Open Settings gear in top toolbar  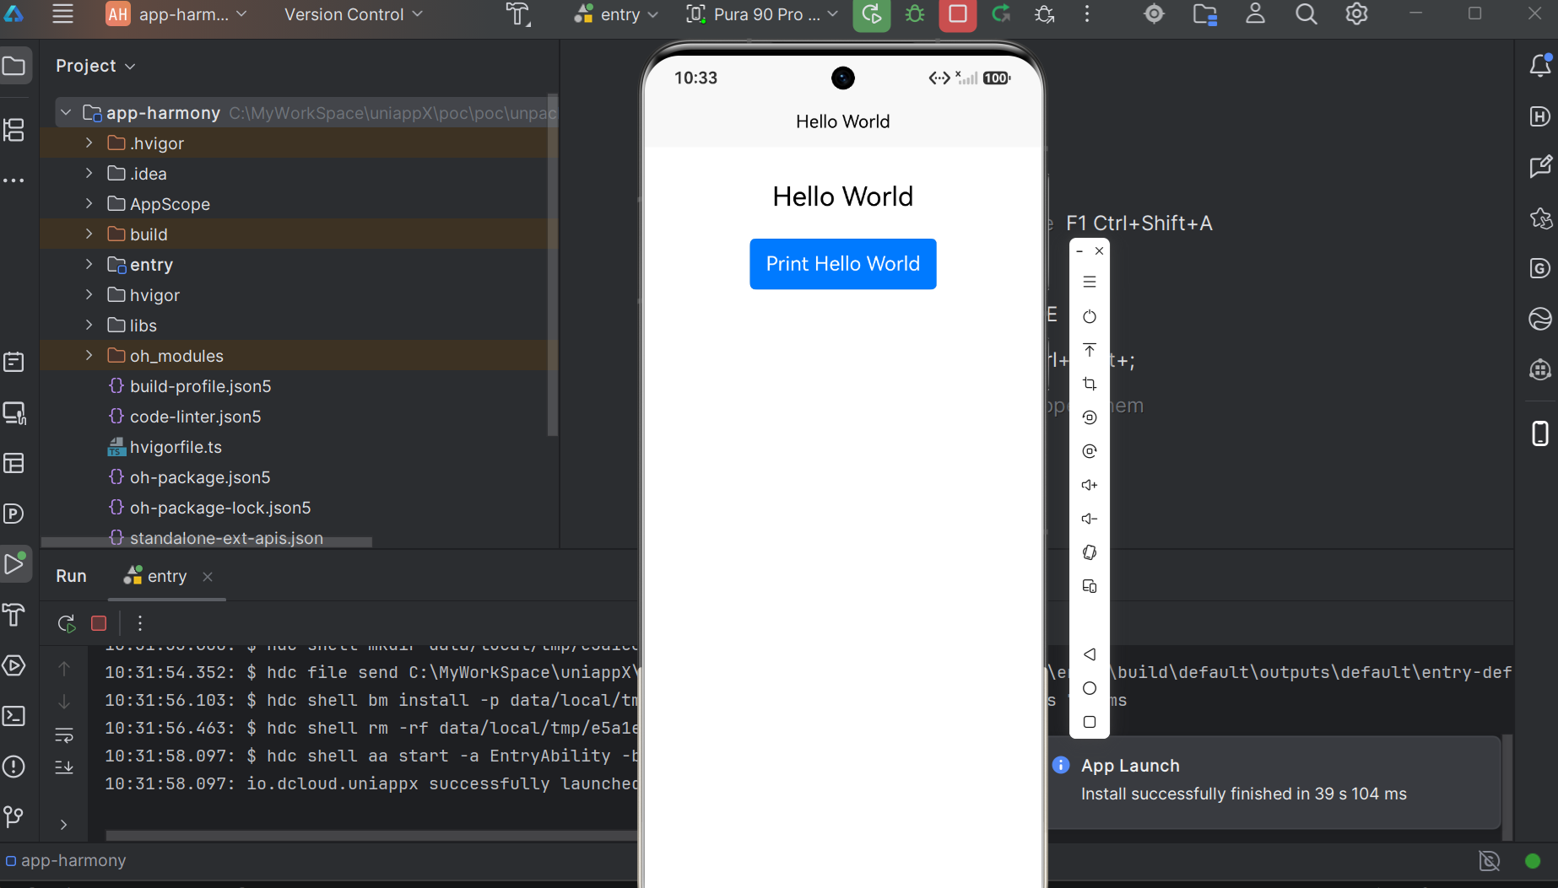[1356, 14]
